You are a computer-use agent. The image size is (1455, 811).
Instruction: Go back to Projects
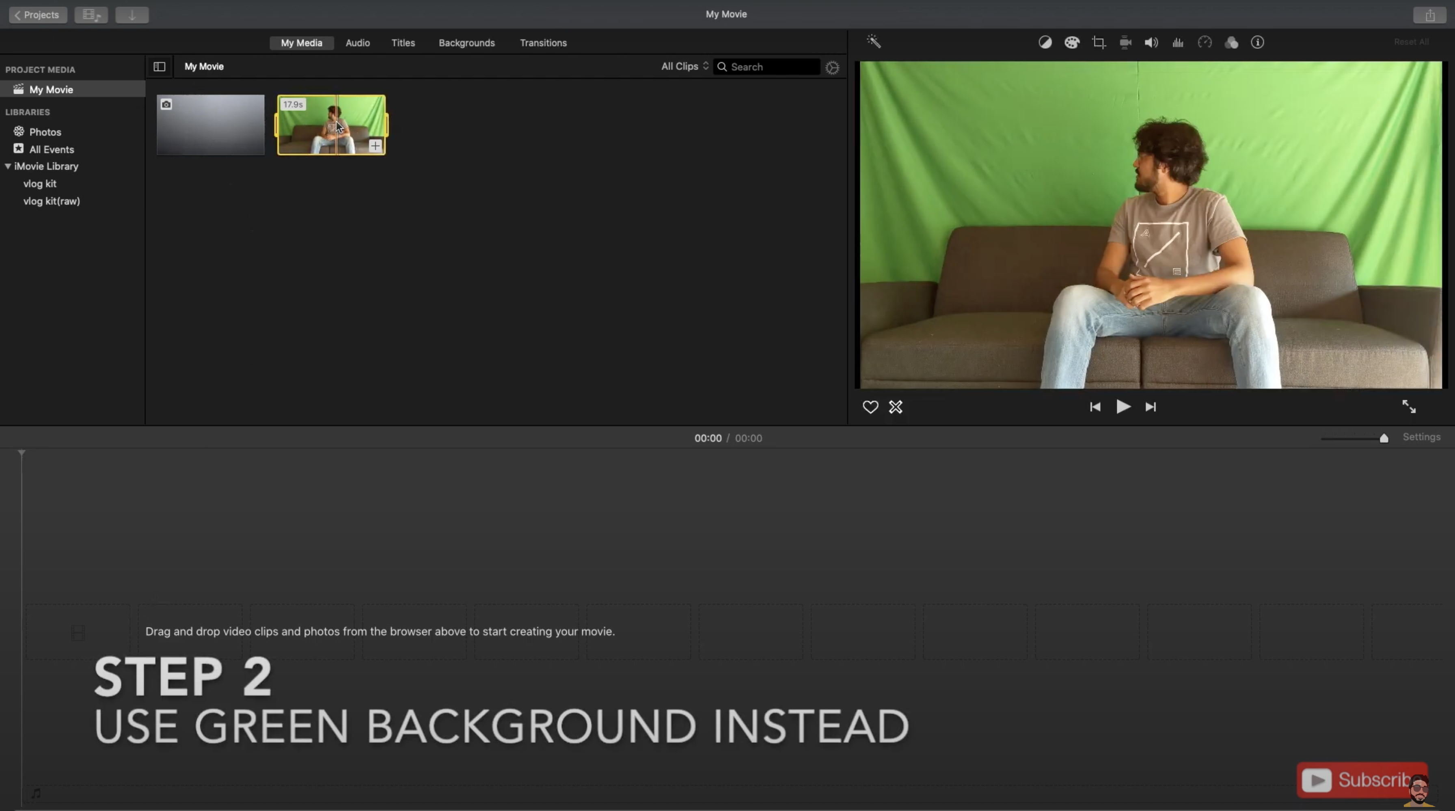point(37,15)
